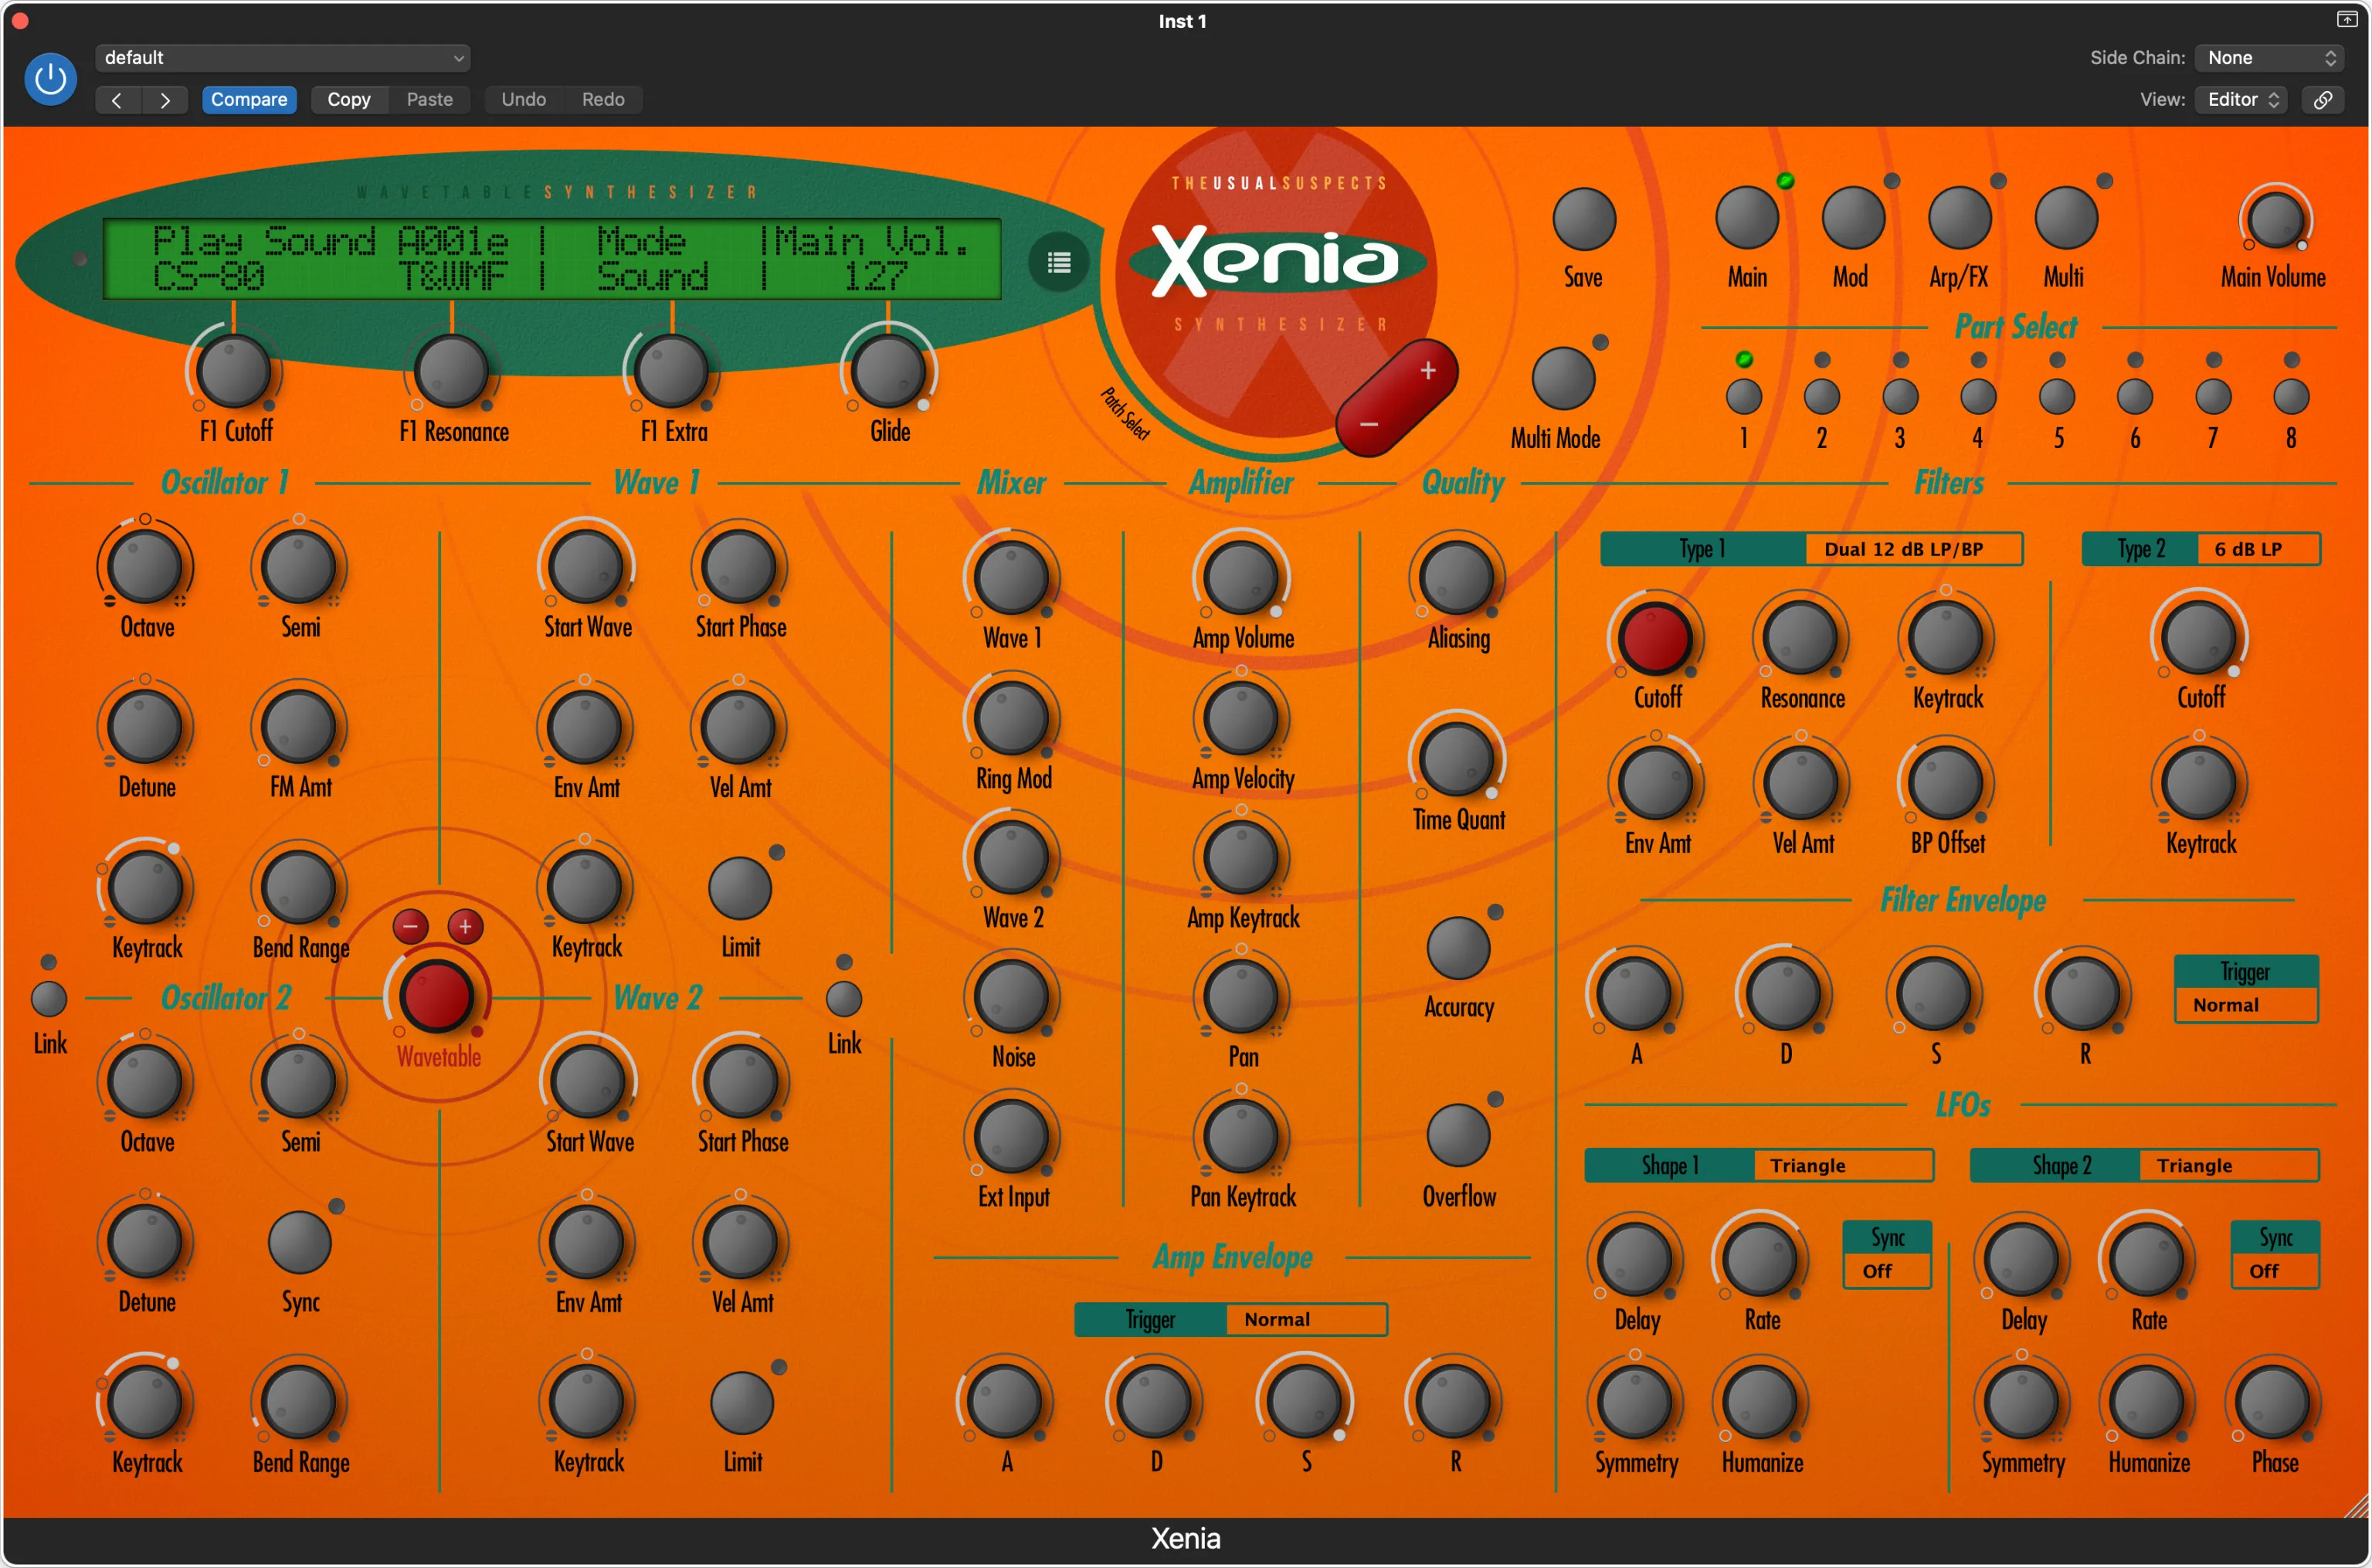Viewport: 2372px width, 1568px height.
Task: Switch to the Multi page
Action: pyautogui.click(x=2066, y=219)
